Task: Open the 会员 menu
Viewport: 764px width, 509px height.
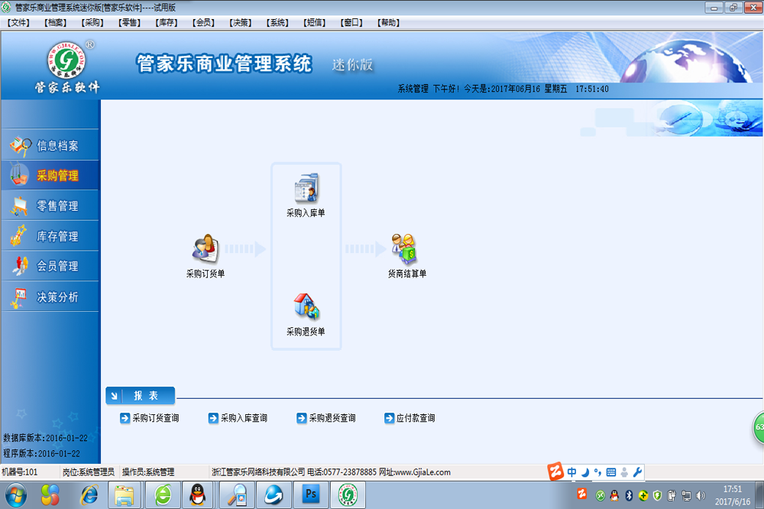Action: pyautogui.click(x=204, y=22)
